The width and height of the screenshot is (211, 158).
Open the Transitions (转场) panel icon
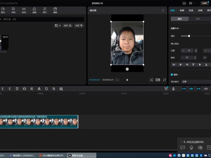click(x=24, y=10)
